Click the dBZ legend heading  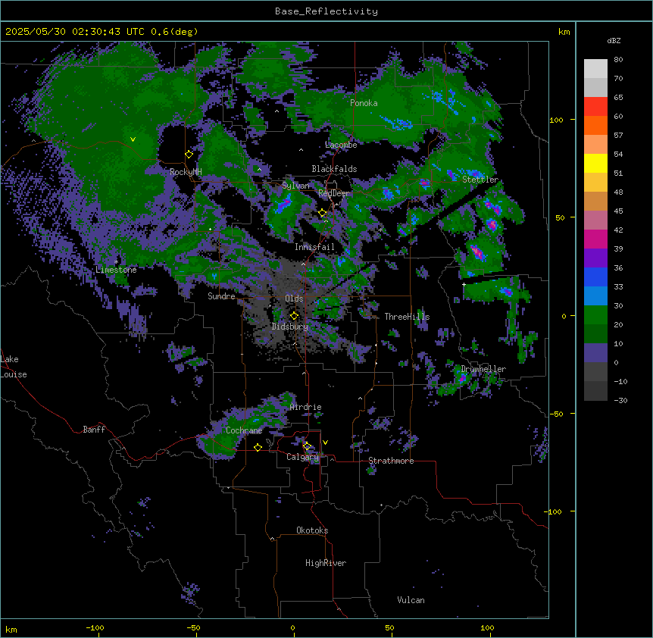614,41
